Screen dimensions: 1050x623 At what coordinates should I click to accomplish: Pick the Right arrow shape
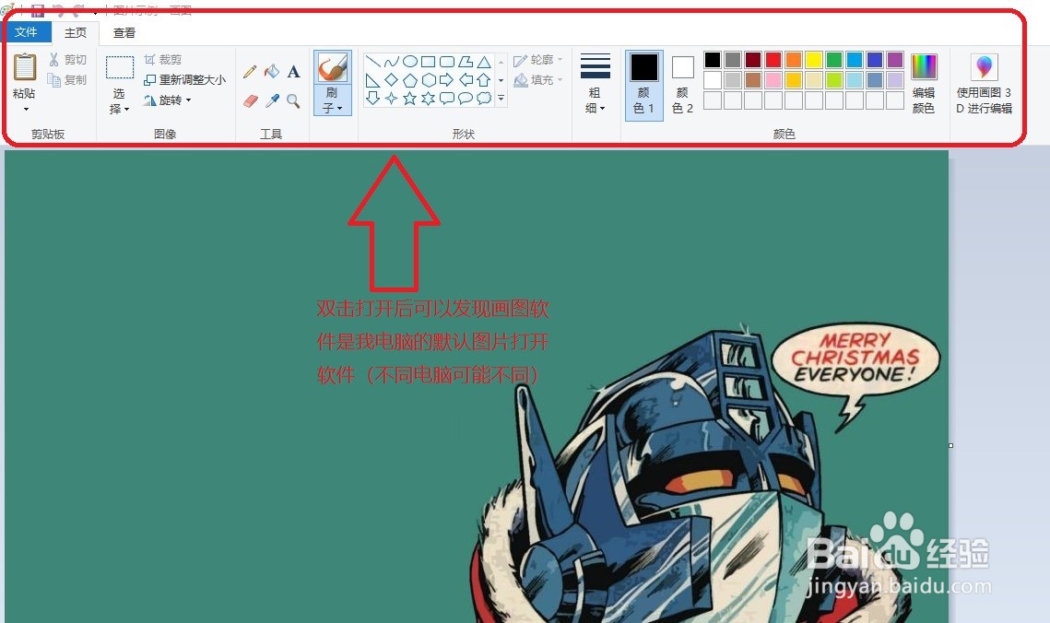[x=447, y=80]
